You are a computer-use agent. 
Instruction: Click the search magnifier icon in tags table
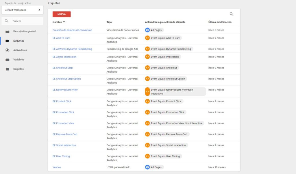click(232, 14)
